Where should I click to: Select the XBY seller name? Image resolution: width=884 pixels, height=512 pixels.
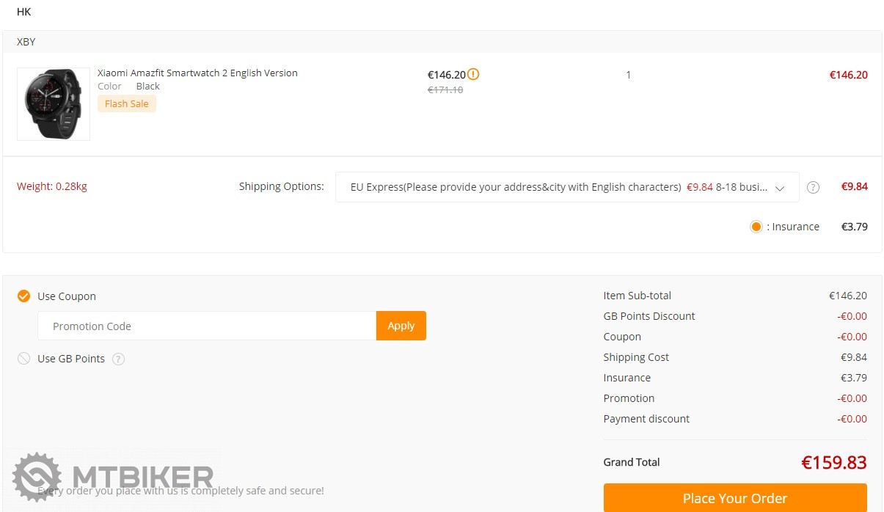[26, 42]
